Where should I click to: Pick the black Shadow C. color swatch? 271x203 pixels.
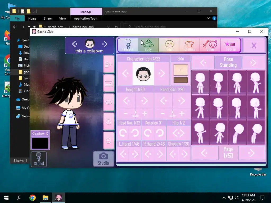(x=40, y=143)
